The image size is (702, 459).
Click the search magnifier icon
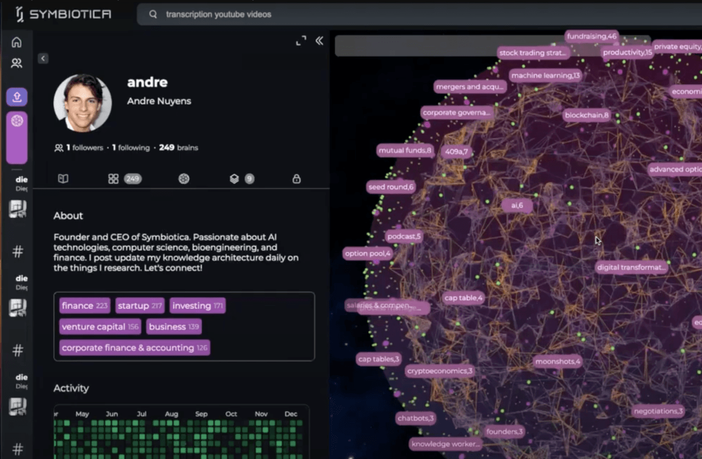click(x=153, y=15)
